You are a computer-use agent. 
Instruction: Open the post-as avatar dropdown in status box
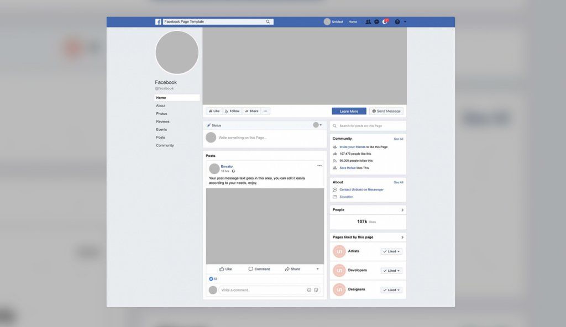click(317, 125)
